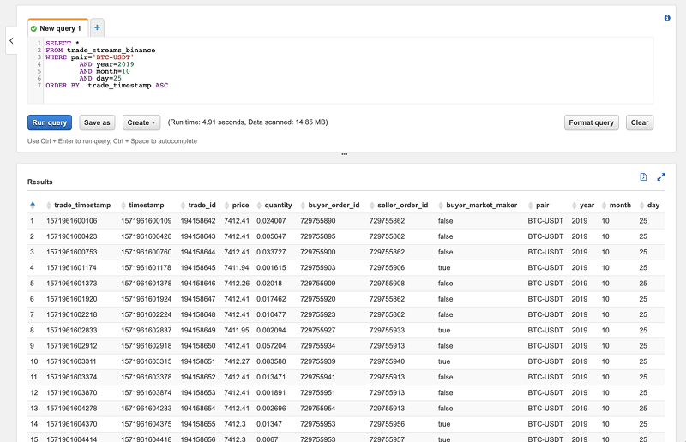The image size is (686, 442).
Task: Select buyer_order_id 729755890 cell
Action: coord(318,221)
